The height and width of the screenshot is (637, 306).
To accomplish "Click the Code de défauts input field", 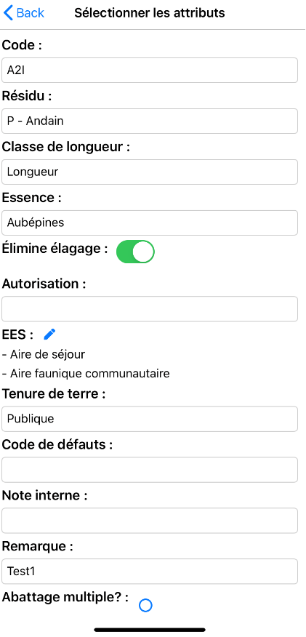I will (150, 470).
